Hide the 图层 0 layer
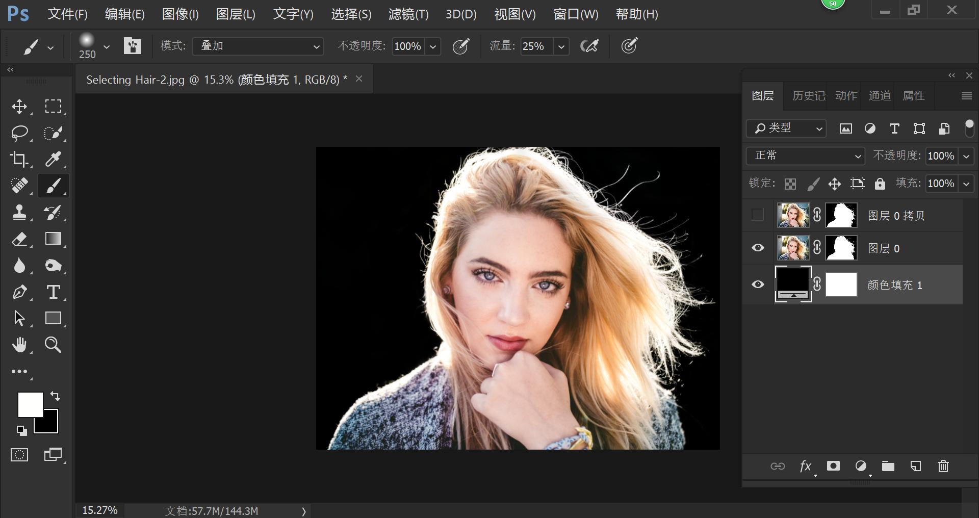The image size is (979, 518). click(758, 248)
